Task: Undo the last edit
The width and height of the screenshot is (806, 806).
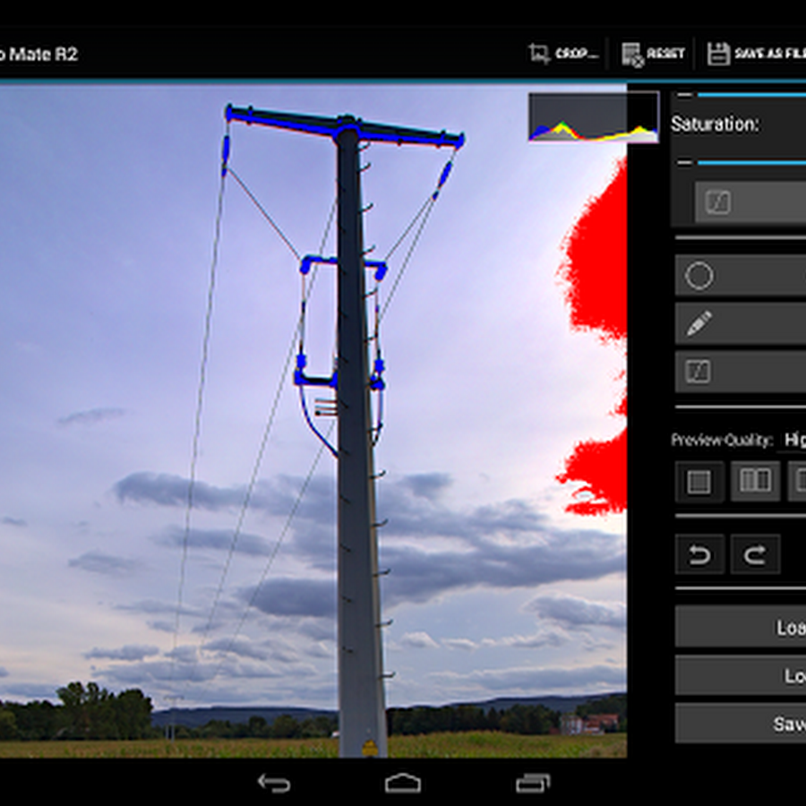Action: [x=699, y=554]
